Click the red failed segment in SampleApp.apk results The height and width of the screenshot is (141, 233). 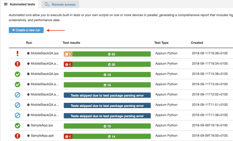coord(68,136)
